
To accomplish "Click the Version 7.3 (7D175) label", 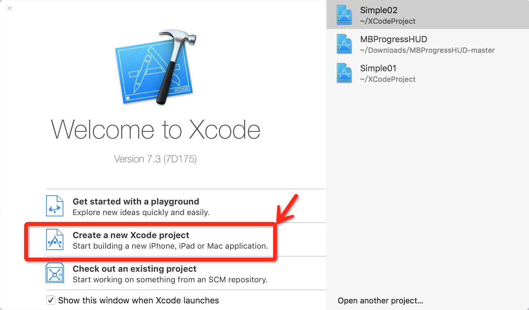I will 155,159.
